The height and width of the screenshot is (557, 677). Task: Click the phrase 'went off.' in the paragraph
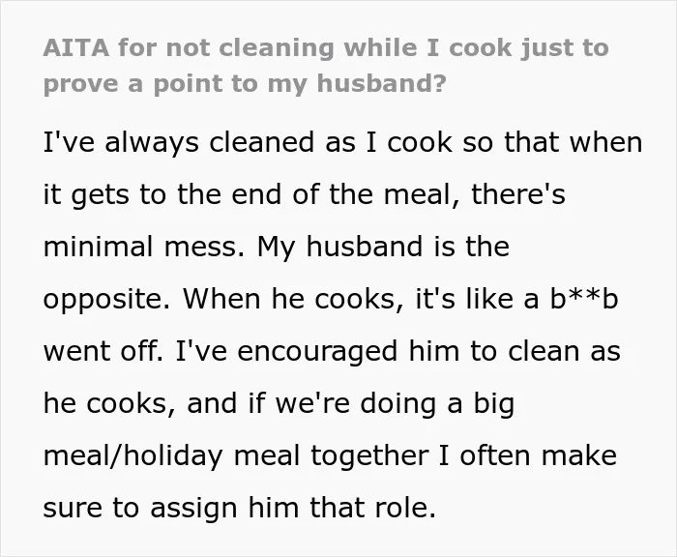point(103,351)
